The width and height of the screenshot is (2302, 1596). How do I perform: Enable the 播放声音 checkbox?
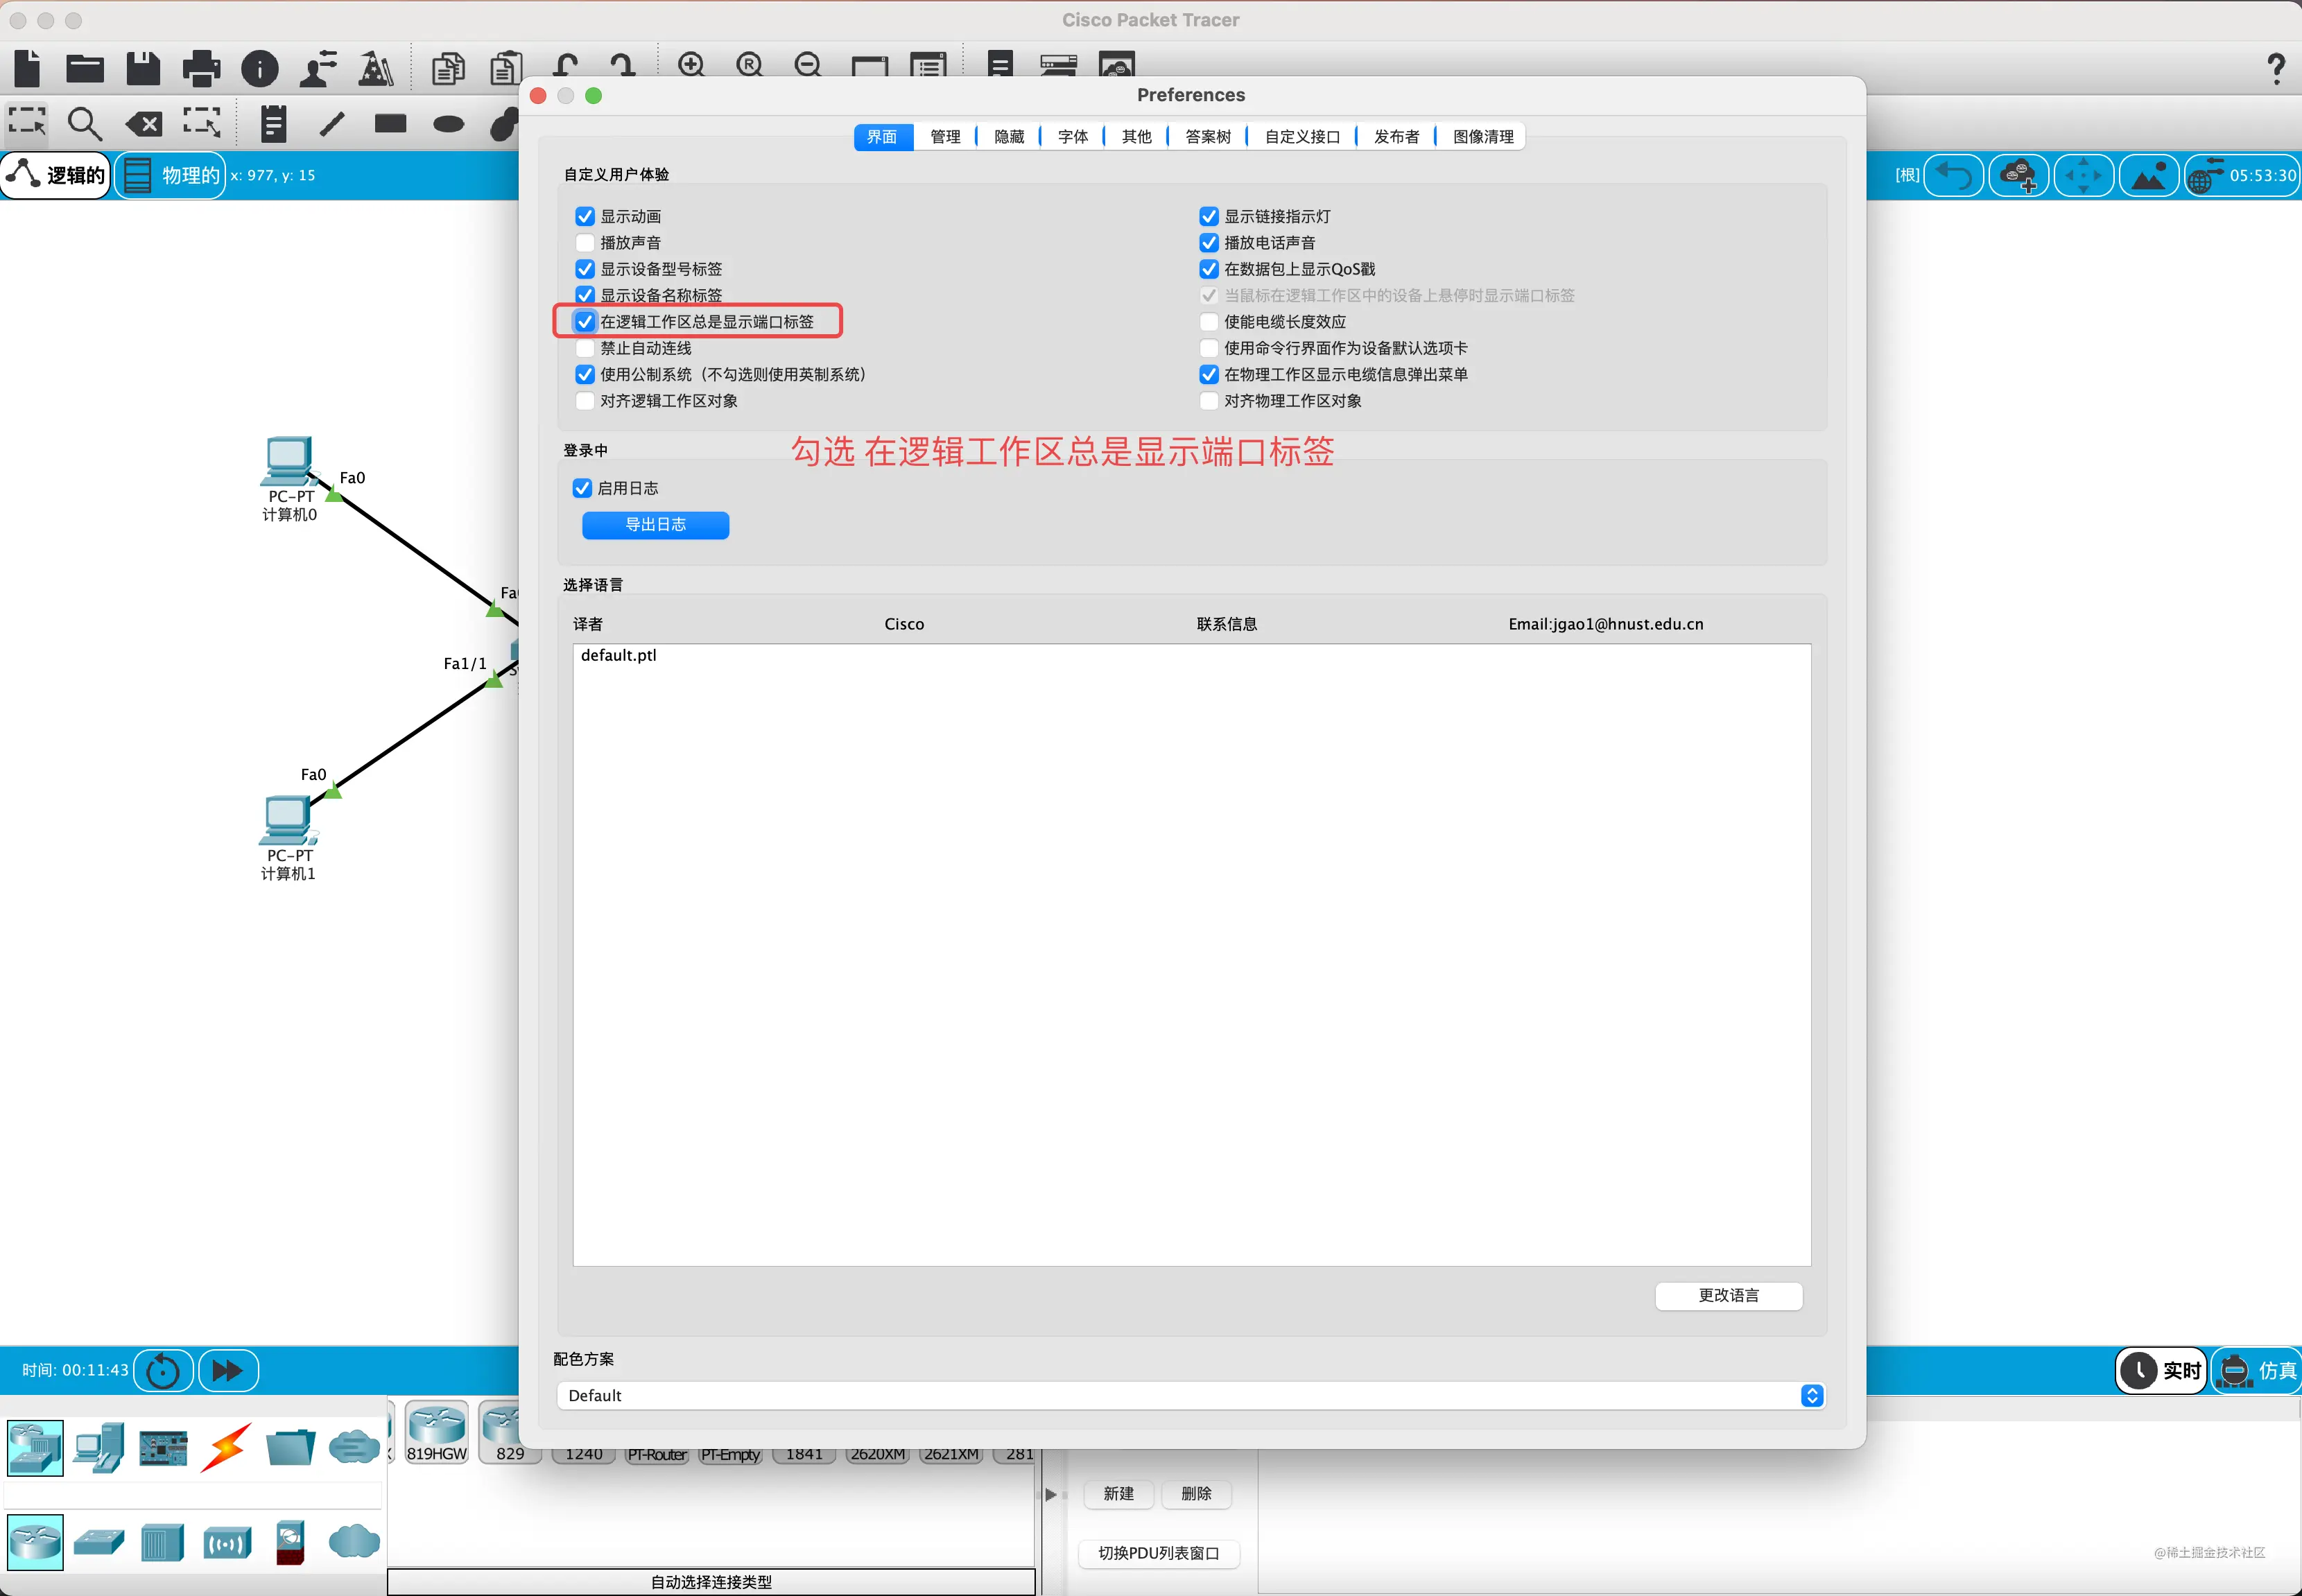pyautogui.click(x=585, y=242)
